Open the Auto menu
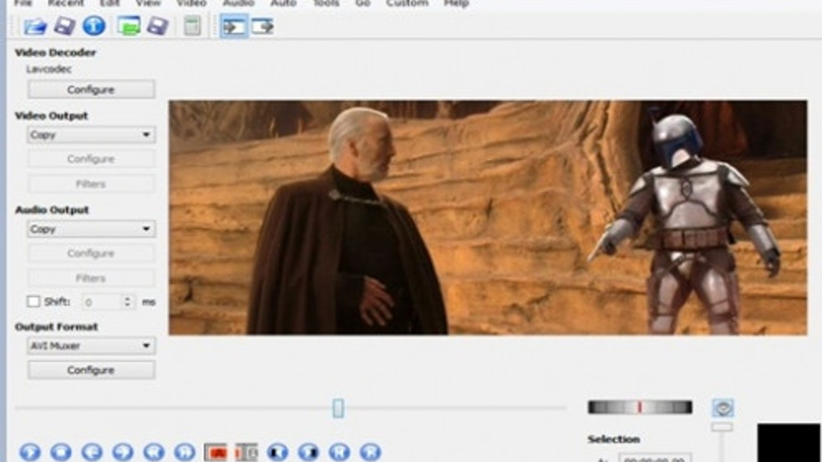The image size is (822, 462). click(x=284, y=3)
